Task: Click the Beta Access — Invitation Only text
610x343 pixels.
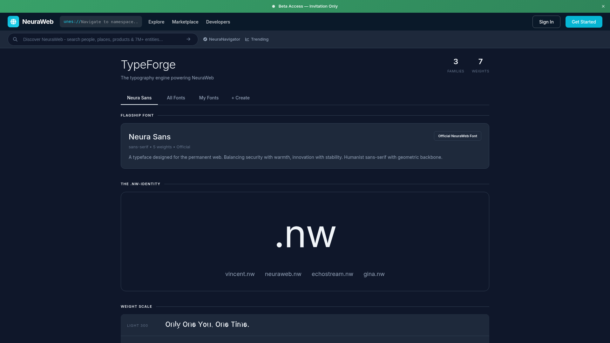Action: tap(308, 6)
